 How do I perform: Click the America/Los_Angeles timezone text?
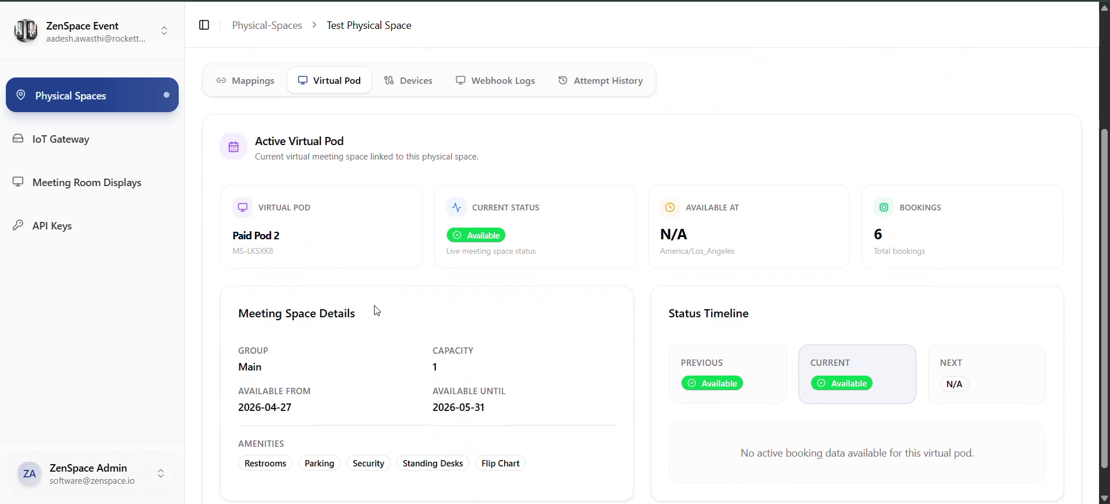pyautogui.click(x=697, y=251)
